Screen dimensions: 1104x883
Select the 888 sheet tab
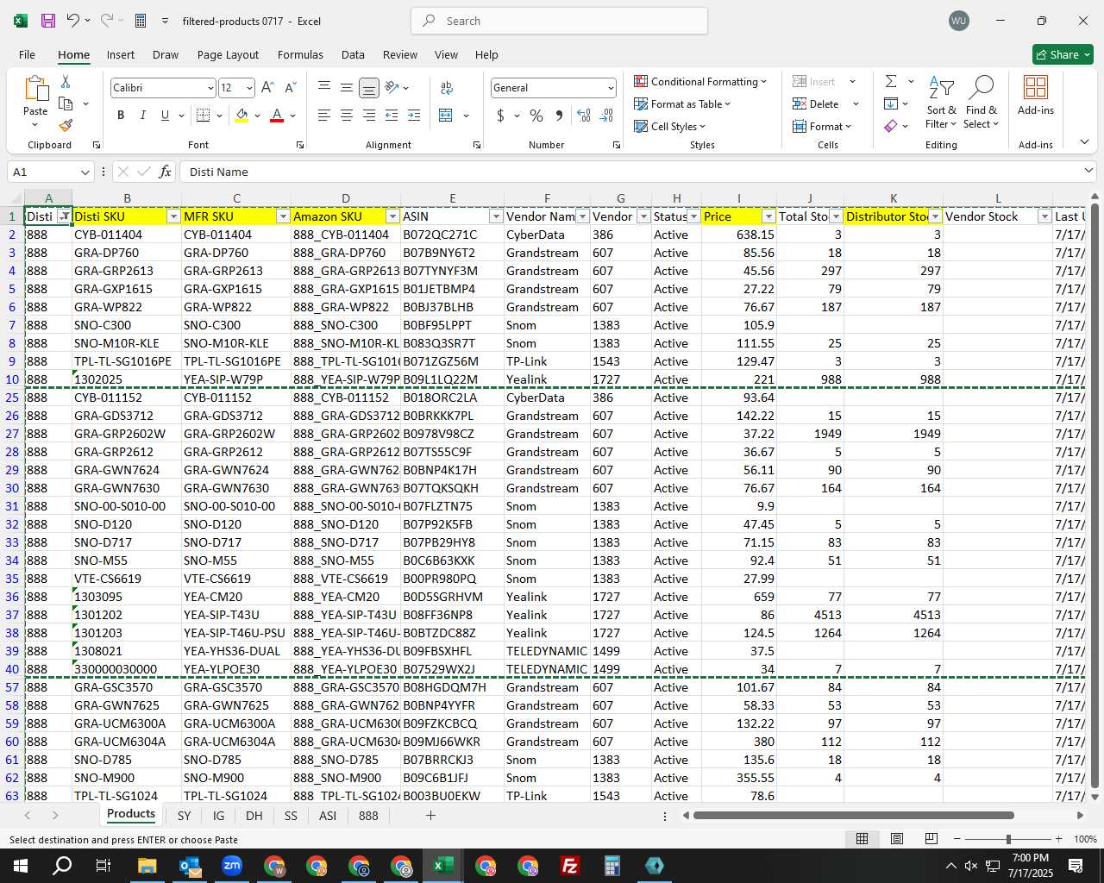(x=368, y=815)
